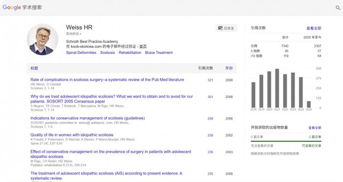The width and height of the screenshot is (343, 182).
Task: Open Weiss HR profile photo
Action: [43, 40]
